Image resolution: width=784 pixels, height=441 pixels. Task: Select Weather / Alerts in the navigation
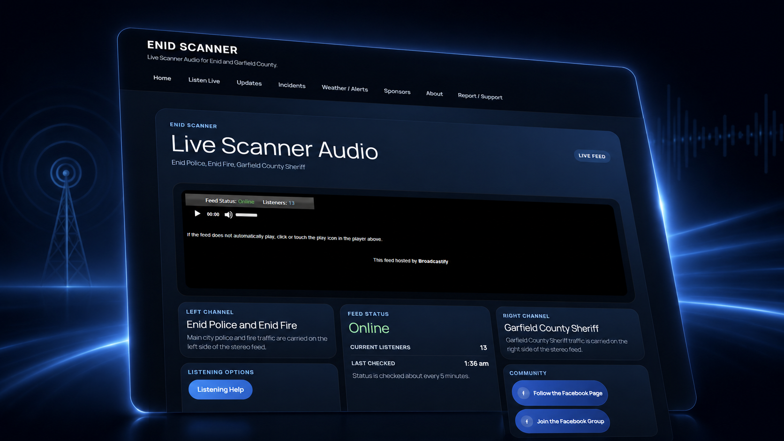(345, 88)
